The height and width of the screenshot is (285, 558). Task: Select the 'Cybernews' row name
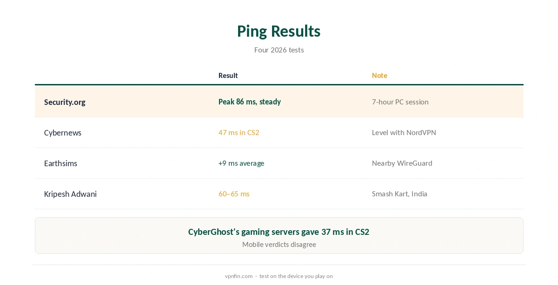click(63, 133)
